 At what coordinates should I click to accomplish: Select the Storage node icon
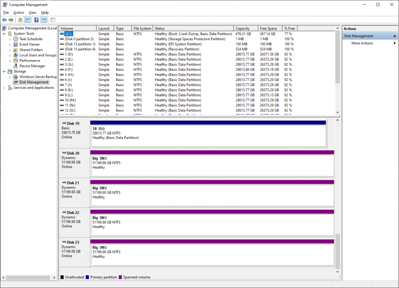[10, 72]
